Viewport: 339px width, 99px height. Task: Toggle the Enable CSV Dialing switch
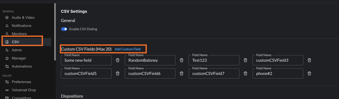[64, 29]
